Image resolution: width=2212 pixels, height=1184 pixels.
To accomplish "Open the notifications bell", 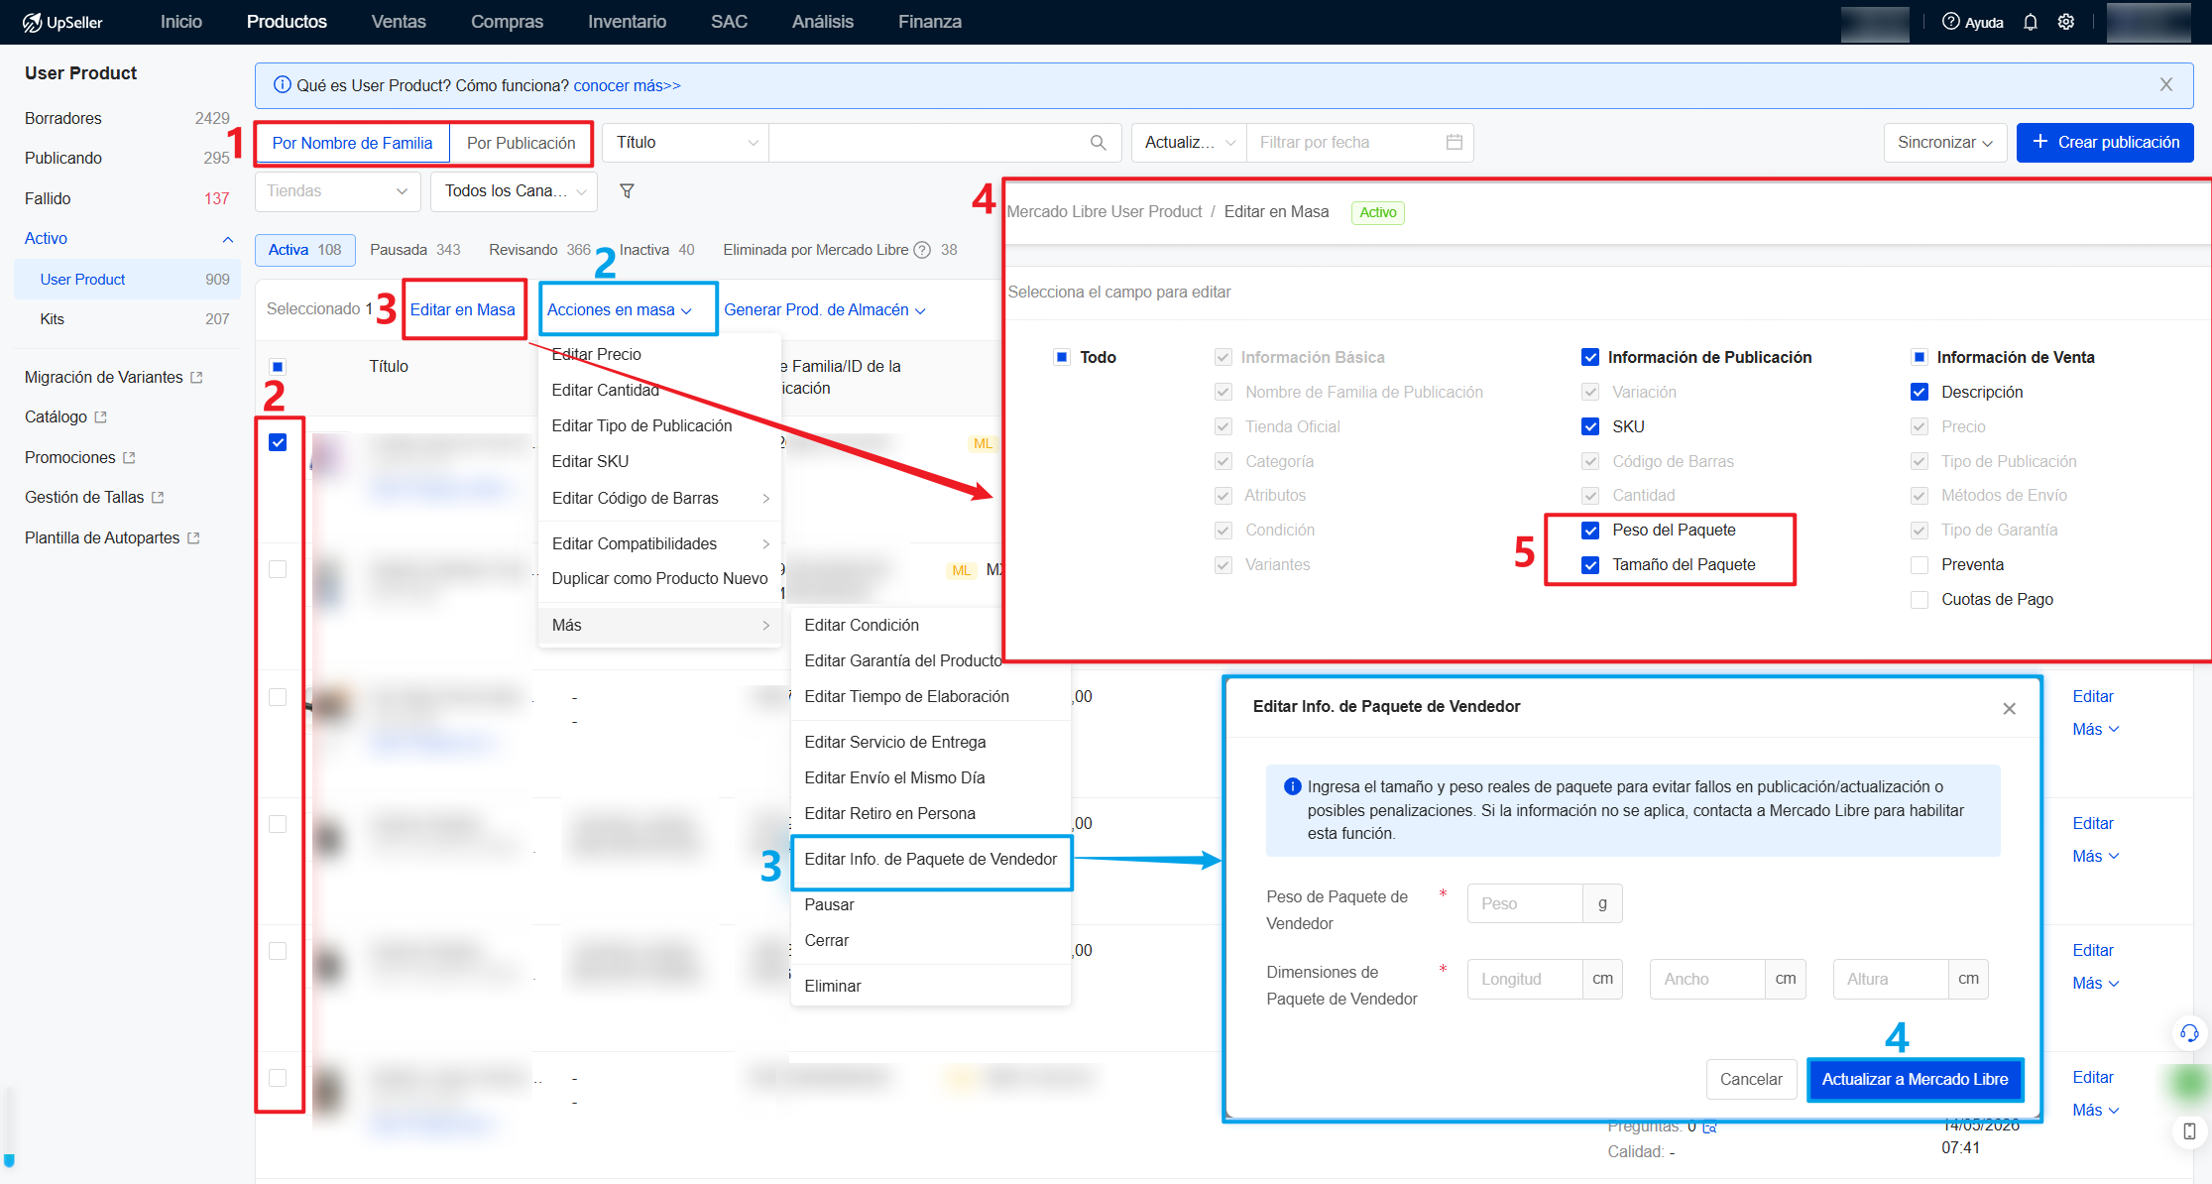I will pyautogui.click(x=2030, y=22).
